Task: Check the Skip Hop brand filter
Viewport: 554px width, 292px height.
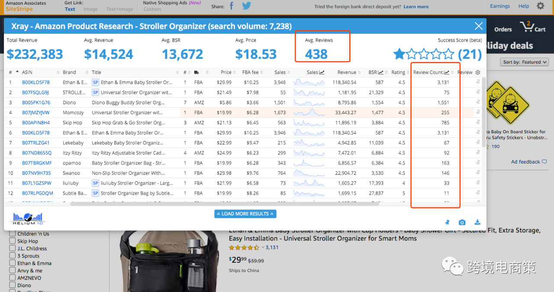Action: click(x=13, y=241)
